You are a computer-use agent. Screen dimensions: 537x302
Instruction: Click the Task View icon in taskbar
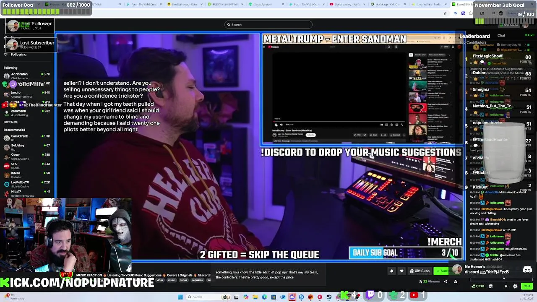tap(236, 297)
